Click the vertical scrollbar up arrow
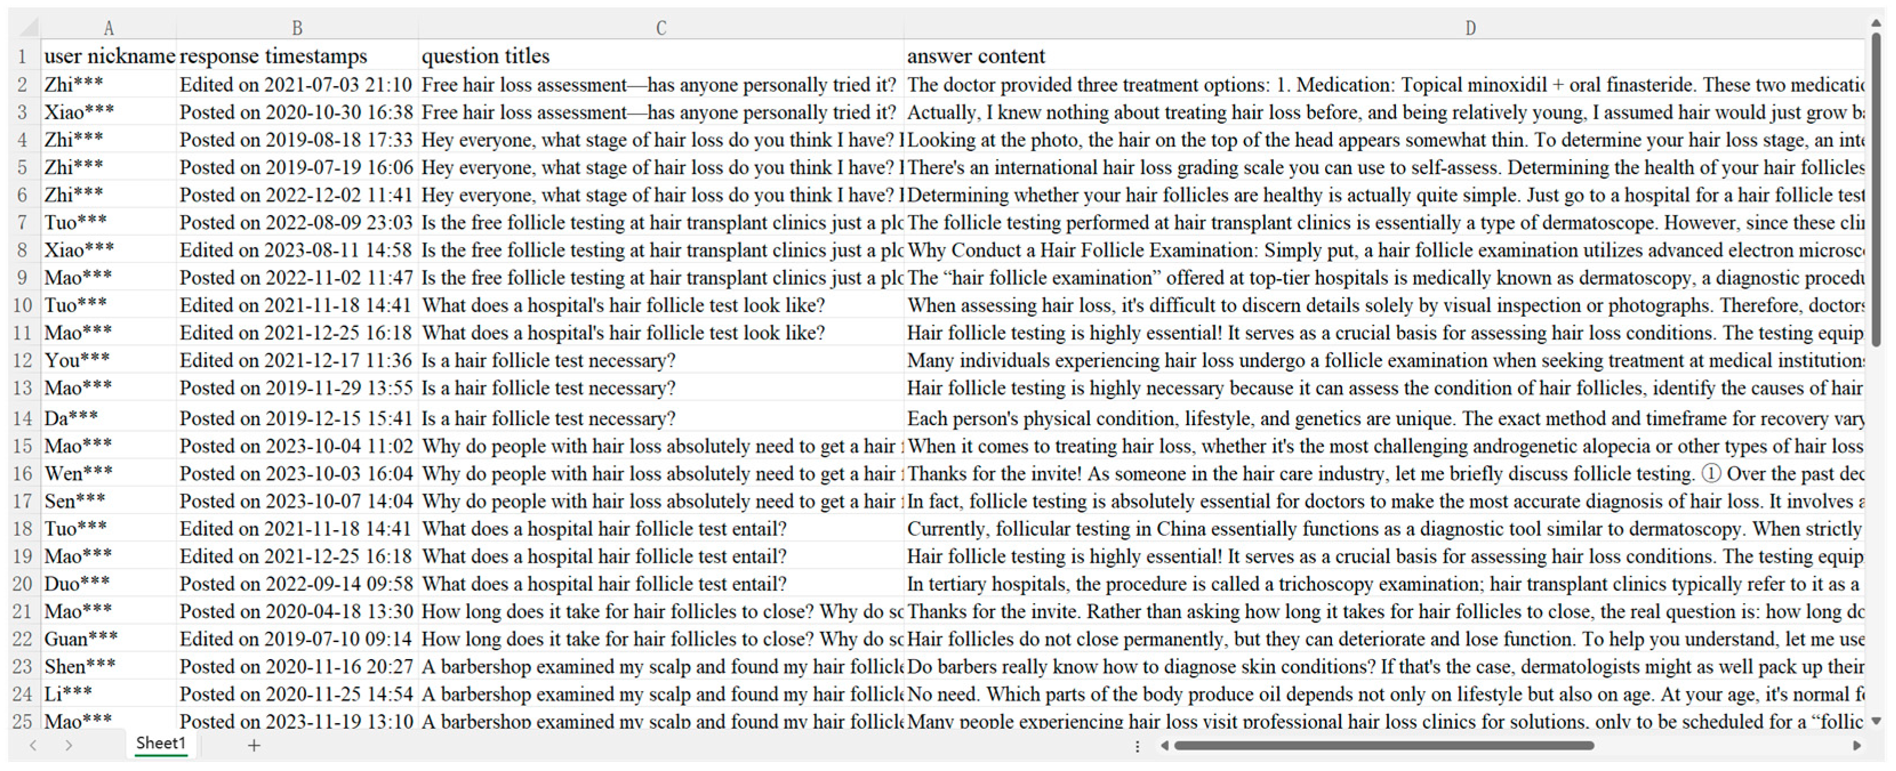Image resolution: width=1896 pixels, height=771 pixels. (x=1876, y=25)
